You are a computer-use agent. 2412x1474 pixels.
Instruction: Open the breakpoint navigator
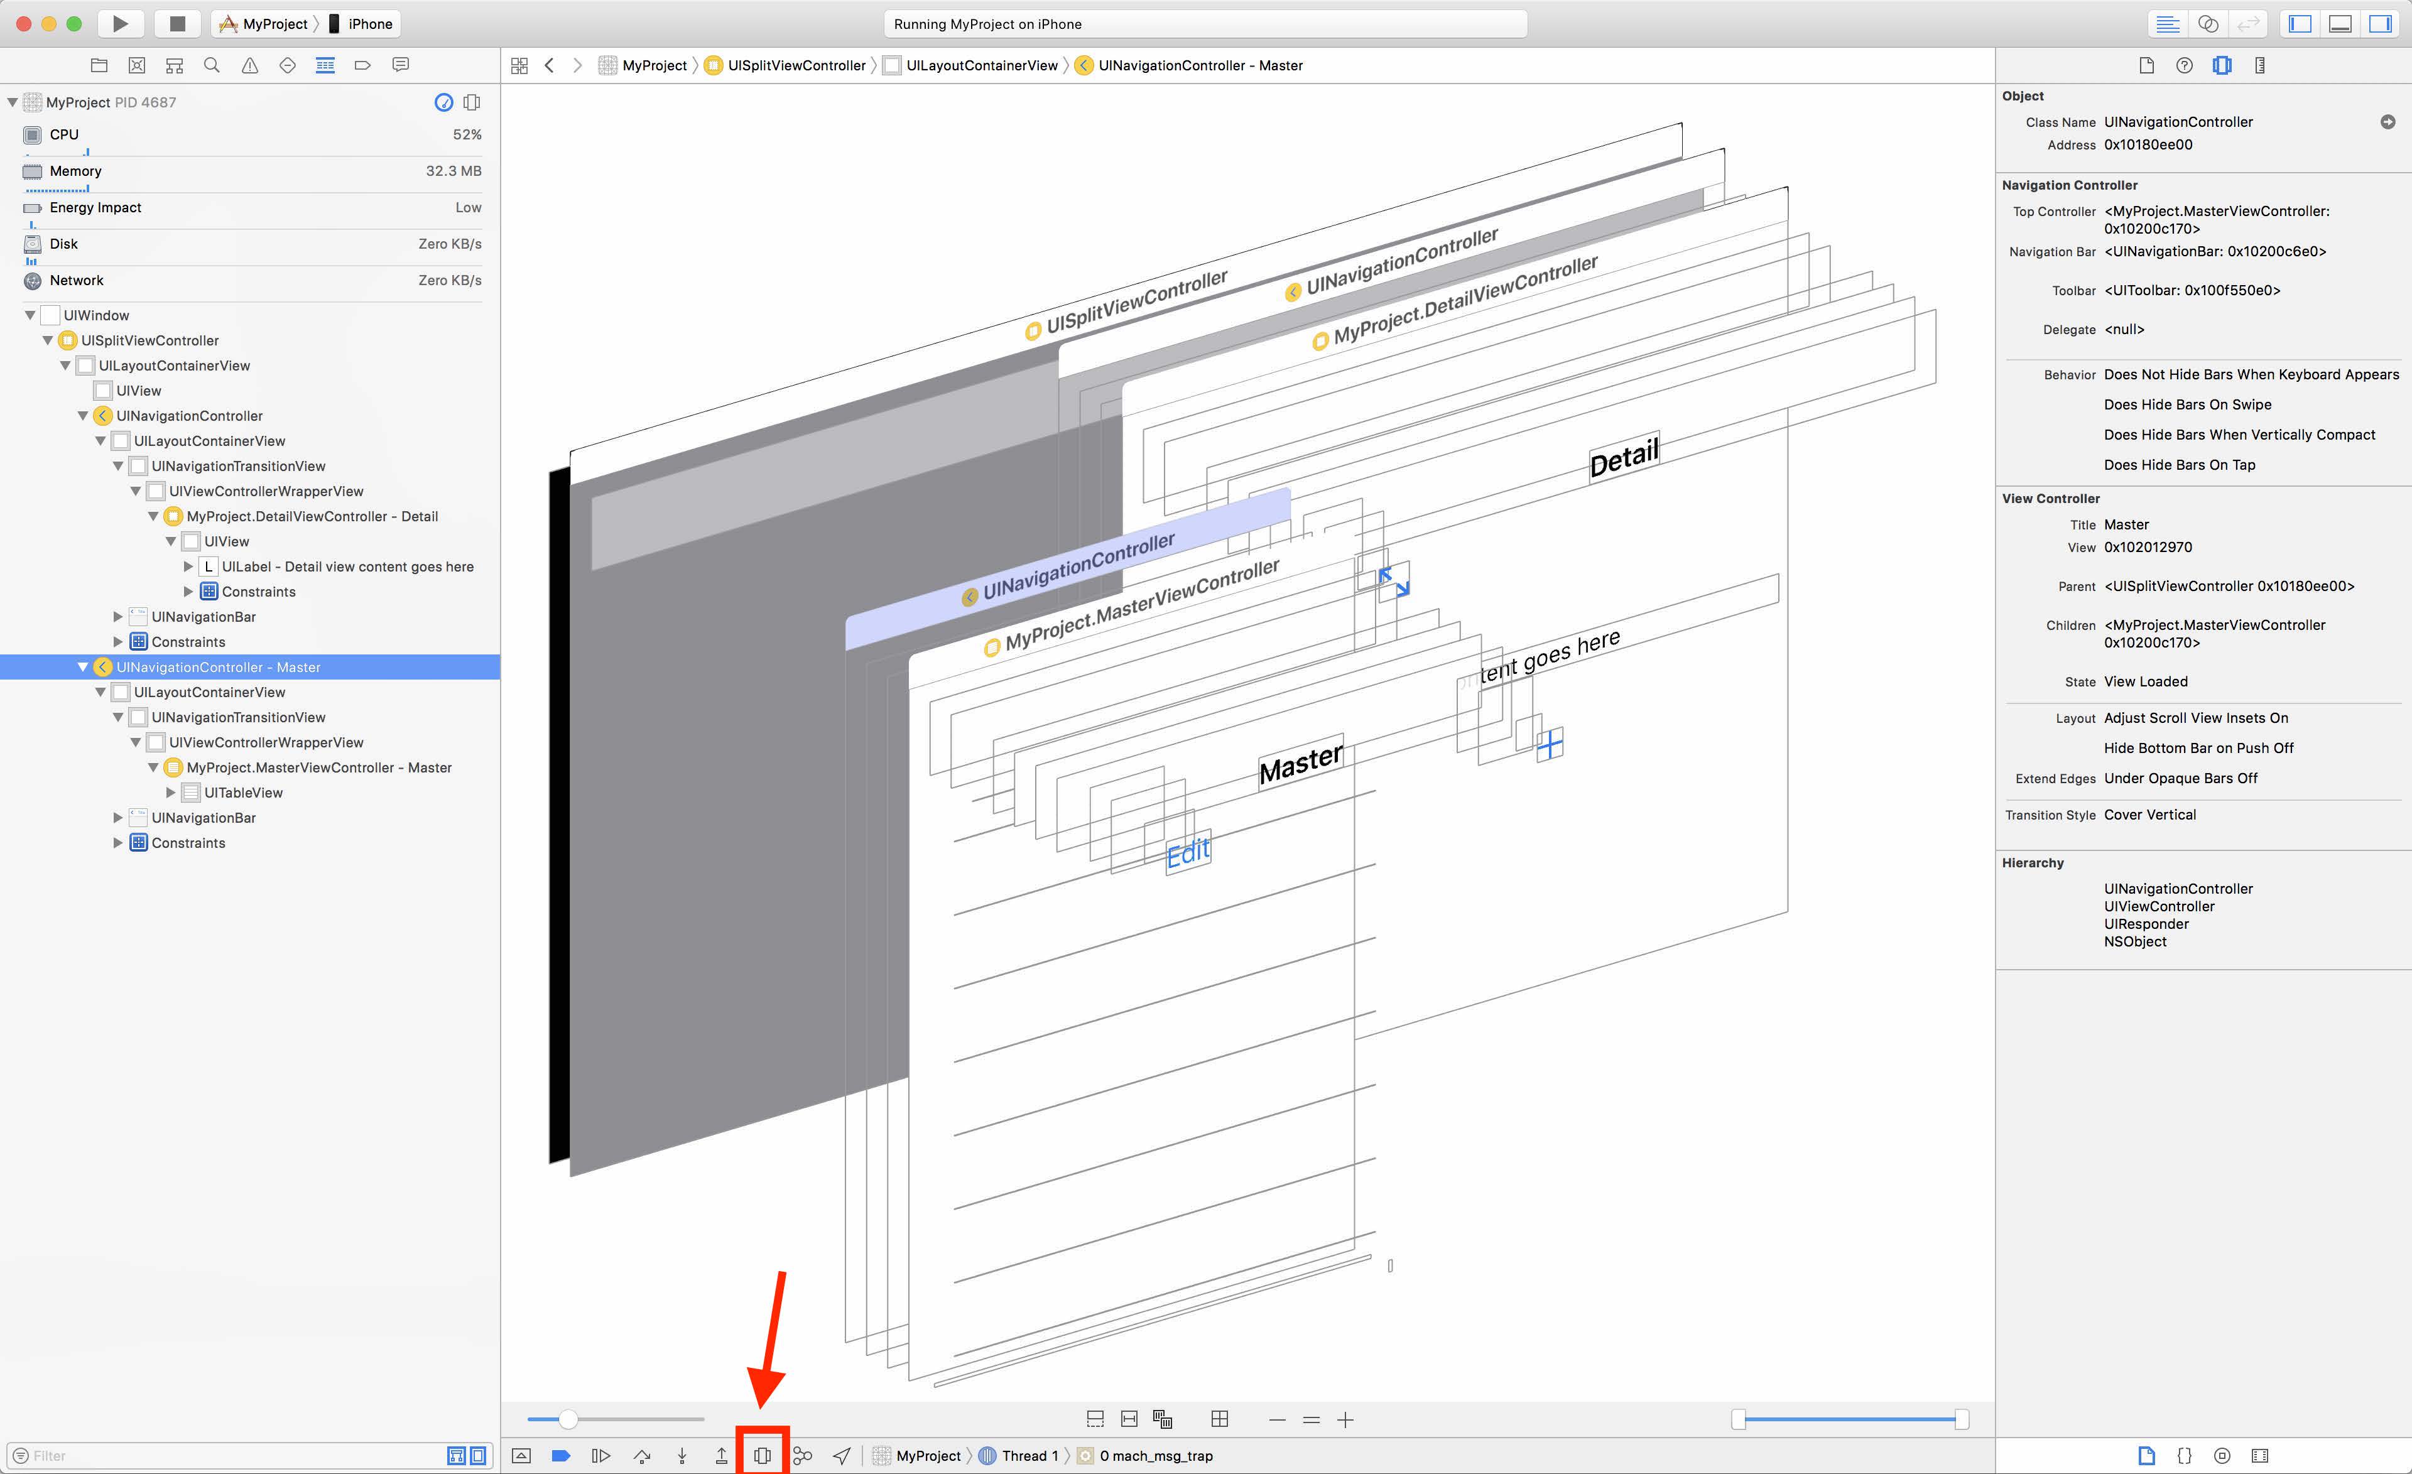(x=362, y=65)
